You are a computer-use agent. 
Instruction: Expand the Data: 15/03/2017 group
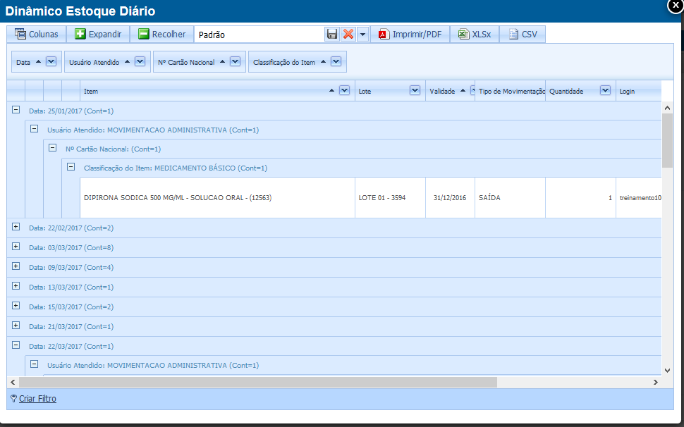pyautogui.click(x=16, y=305)
